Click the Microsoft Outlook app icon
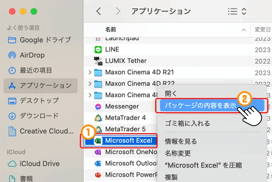Viewport: 272px width, 182px height. (98, 163)
